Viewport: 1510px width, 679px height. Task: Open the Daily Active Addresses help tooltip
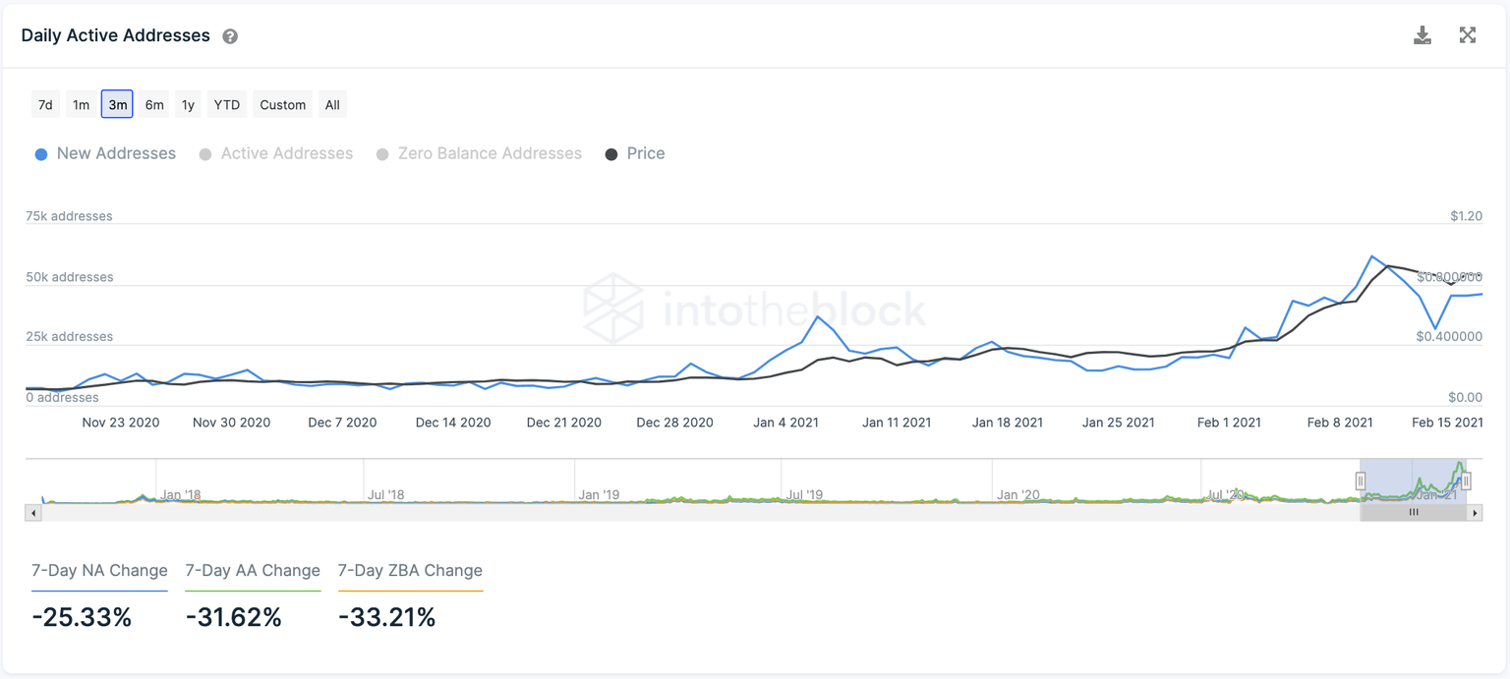click(230, 35)
